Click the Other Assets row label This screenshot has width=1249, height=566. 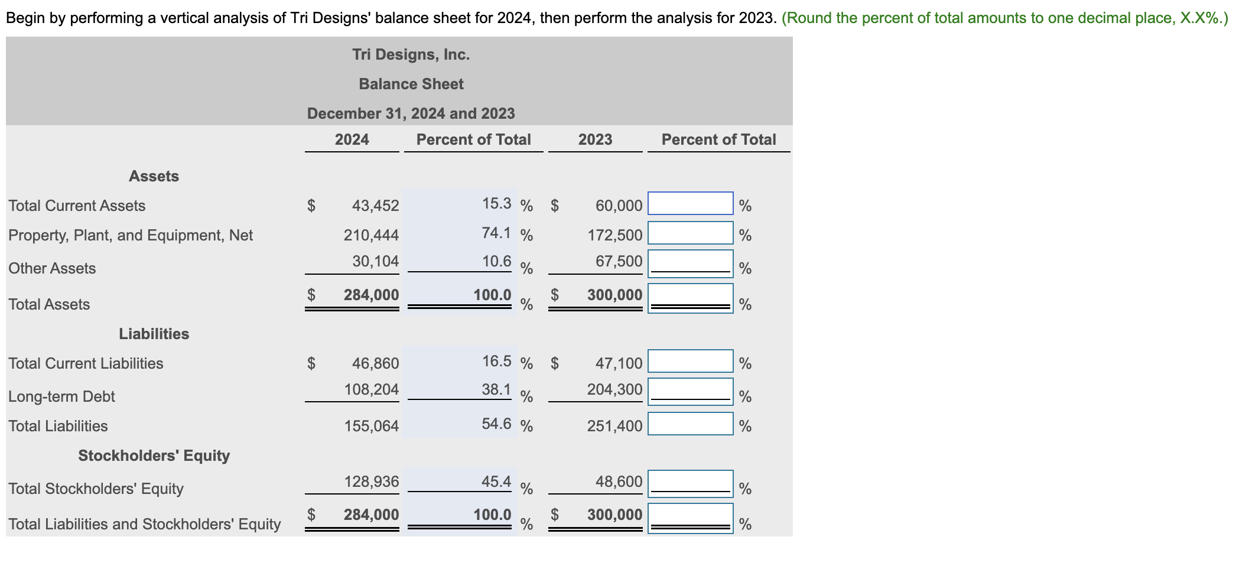(52, 268)
